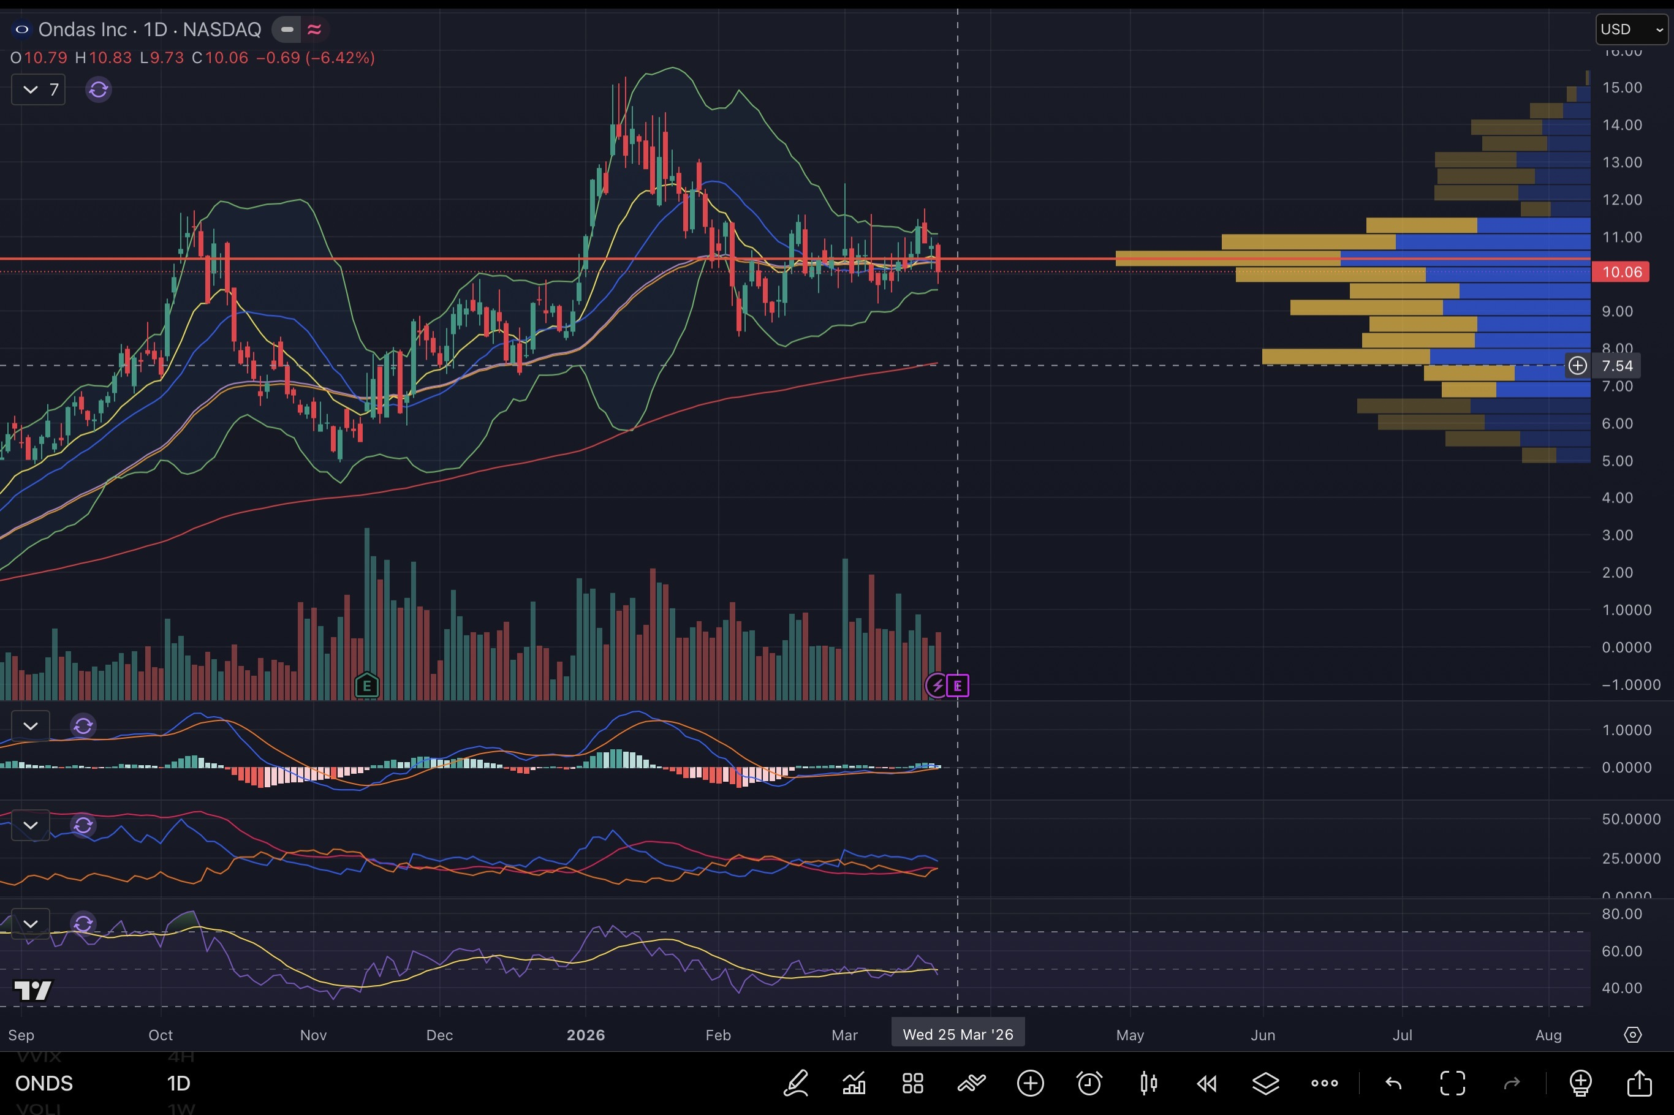Viewport: 1674px width, 1115px height.
Task: Open more options three-dots menu
Action: pos(1324,1083)
